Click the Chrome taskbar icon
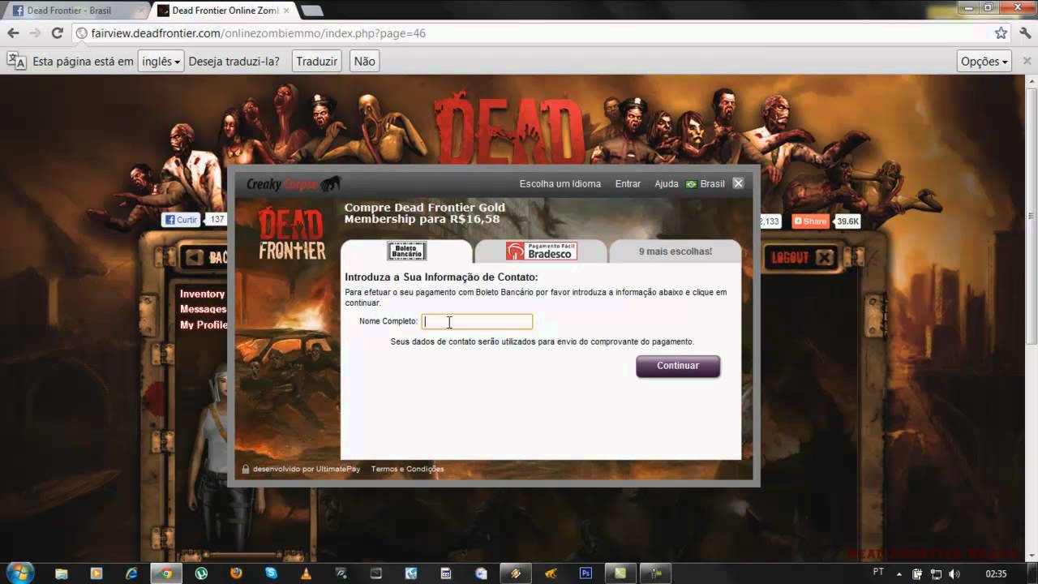Image resolution: width=1038 pixels, height=584 pixels. click(166, 573)
